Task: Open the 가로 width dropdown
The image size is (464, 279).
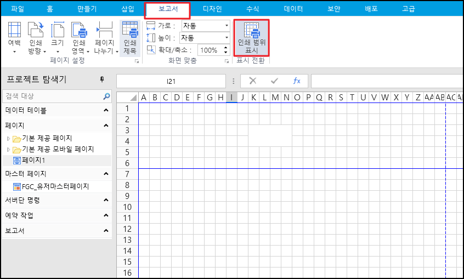Action: (x=227, y=26)
